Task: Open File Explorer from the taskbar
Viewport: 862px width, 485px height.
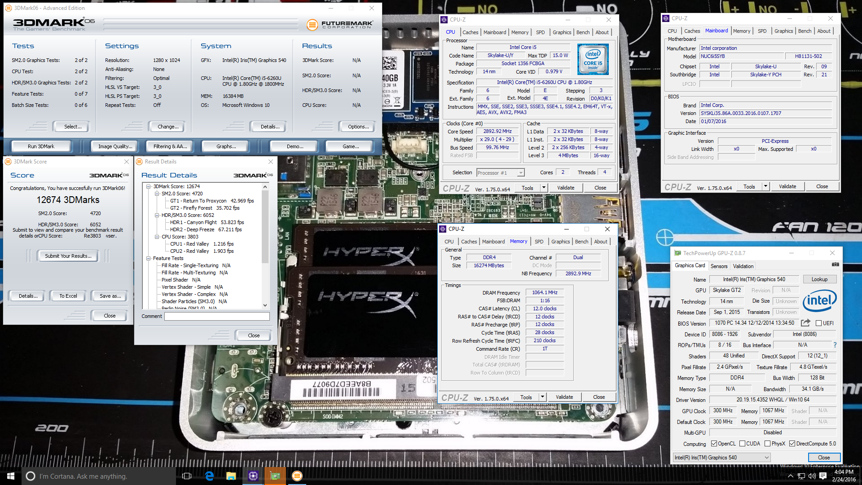Action: (231, 476)
